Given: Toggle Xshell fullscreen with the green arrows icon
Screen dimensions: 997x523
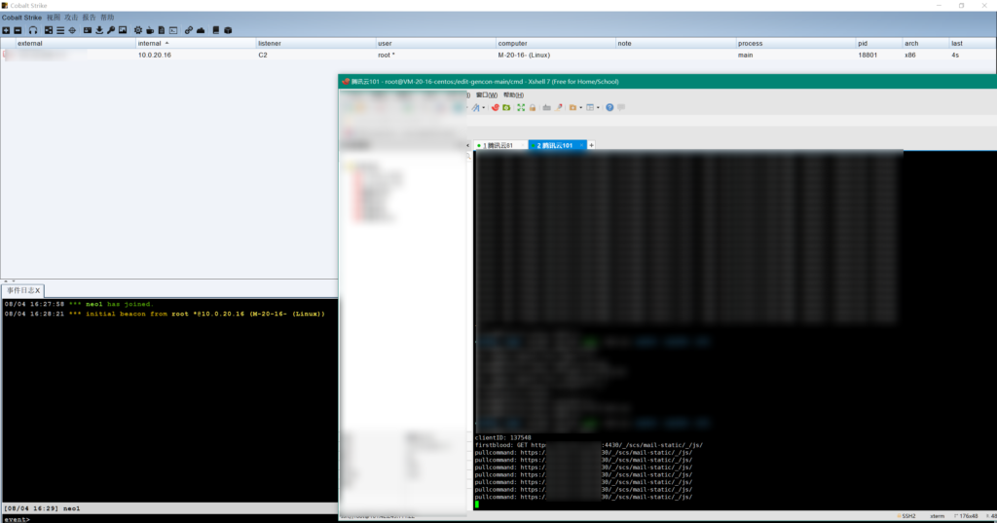Looking at the screenshot, I should (x=521, y=107).
